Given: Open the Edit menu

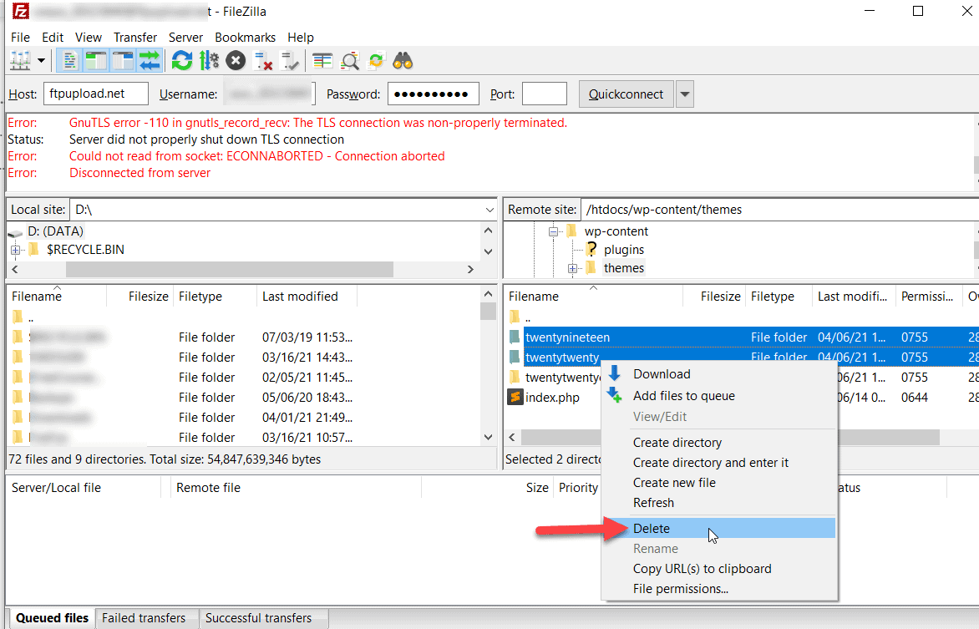Looking at the screenshot, I should [53, 38].
